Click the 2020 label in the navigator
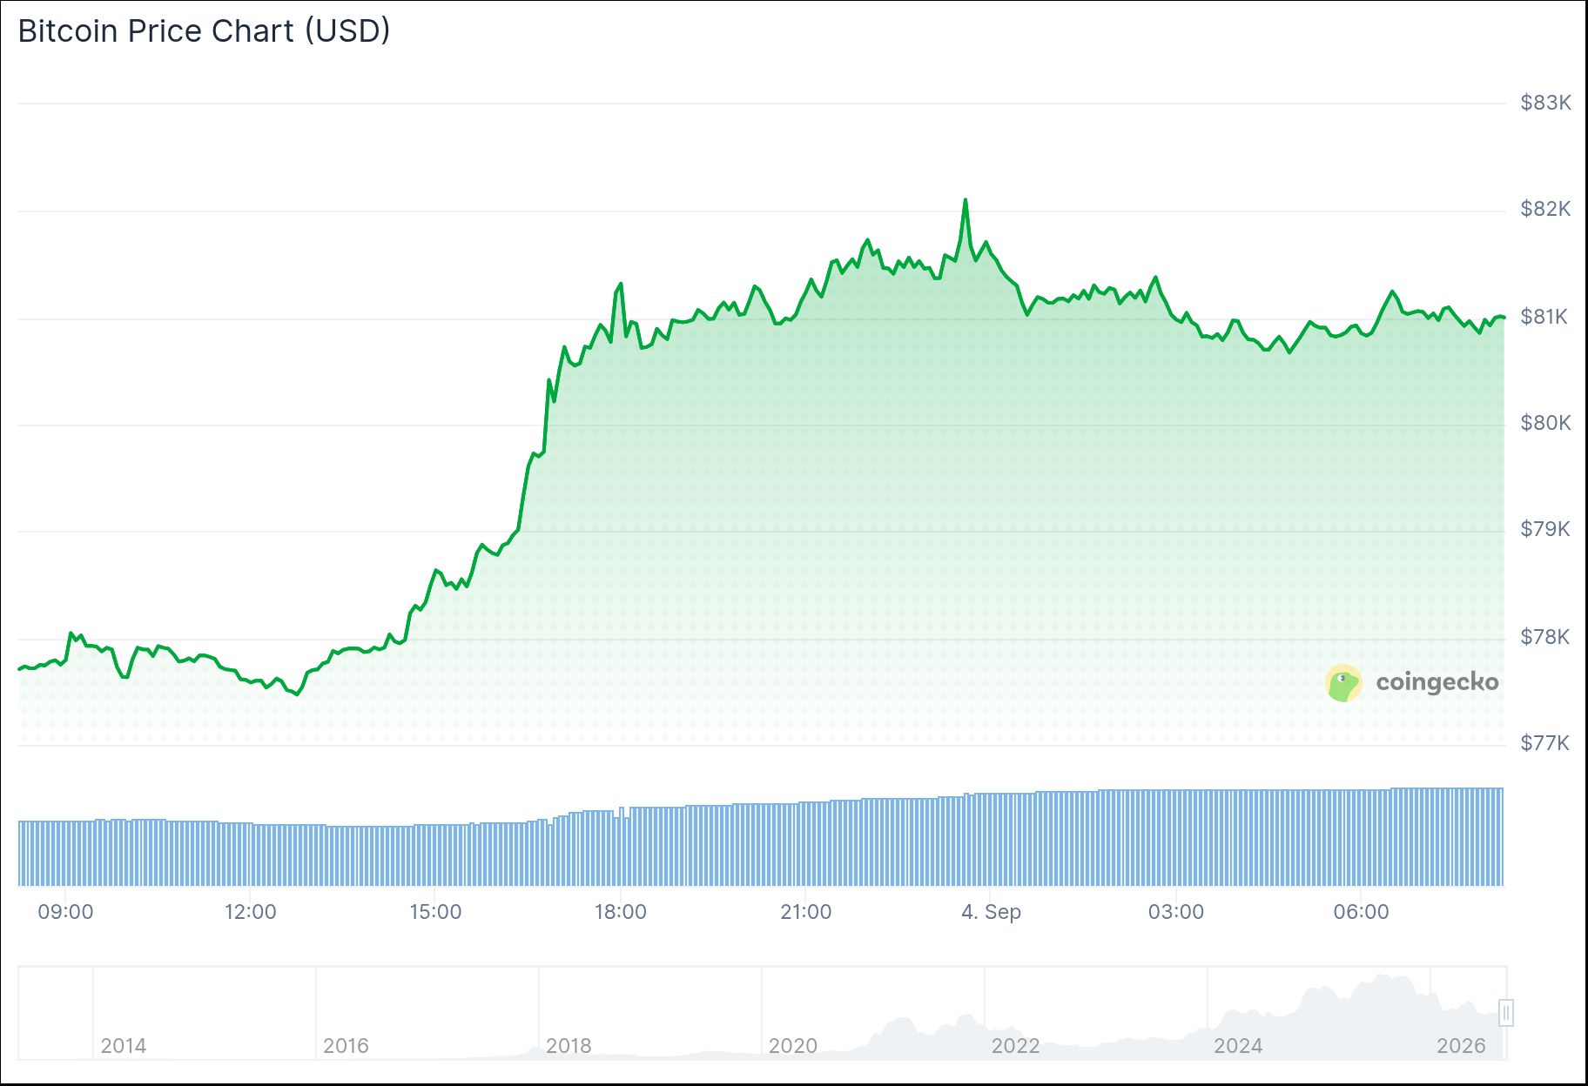Image resolution: width=1588 pixels, height=1086 pixels. point(792,1046)
